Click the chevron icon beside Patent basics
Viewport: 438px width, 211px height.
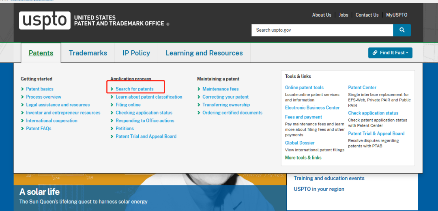click(22, 89)
